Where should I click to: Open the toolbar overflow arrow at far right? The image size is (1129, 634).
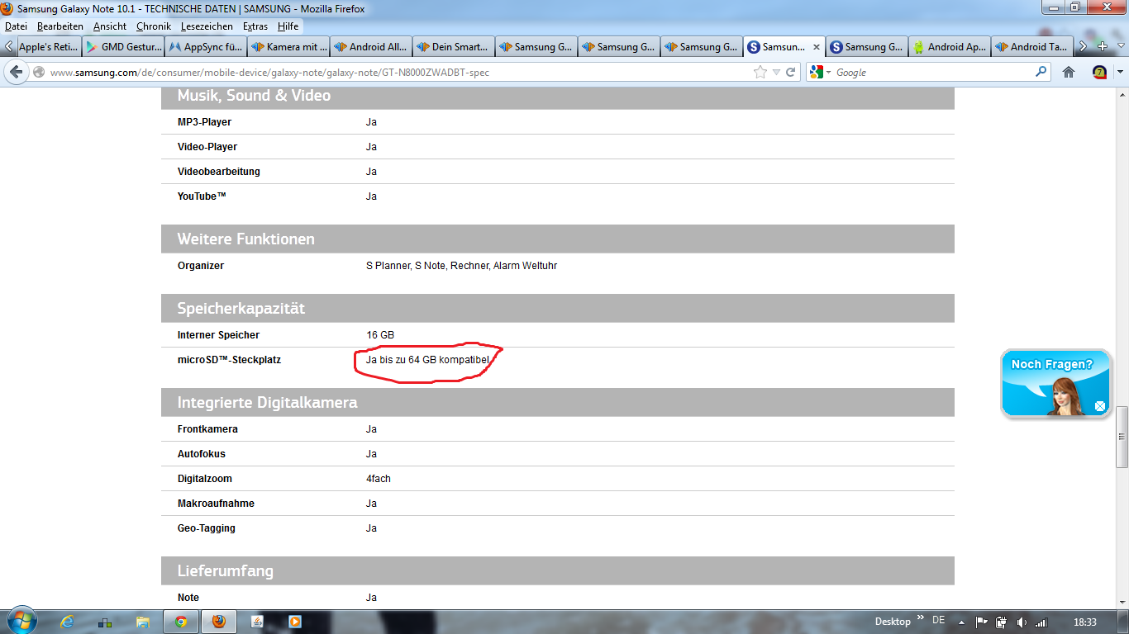1120,73
